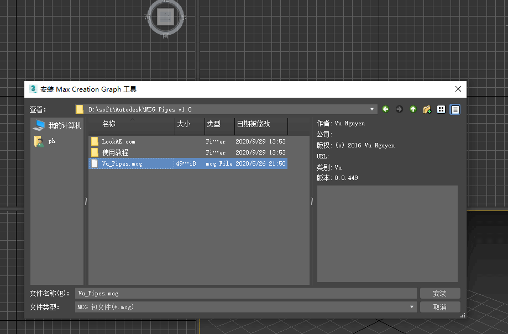Expand the 查看 path dropdown
Screen dimensions: 508x334
pos(372,109)
